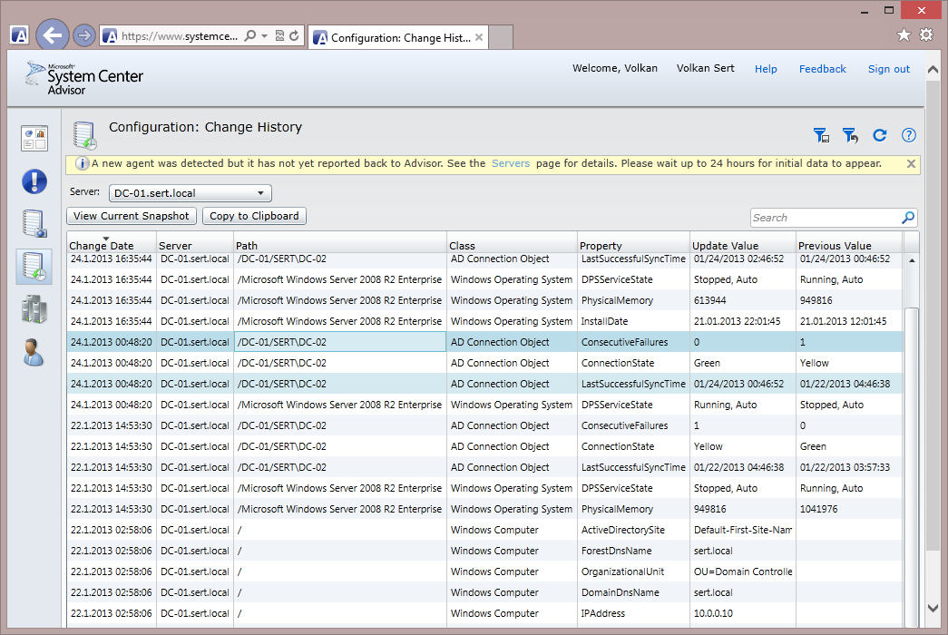This screenshot has width=948, height=635.
Task: Open the dashboard overview sidebar icon
Action: (x=34, y=139)
